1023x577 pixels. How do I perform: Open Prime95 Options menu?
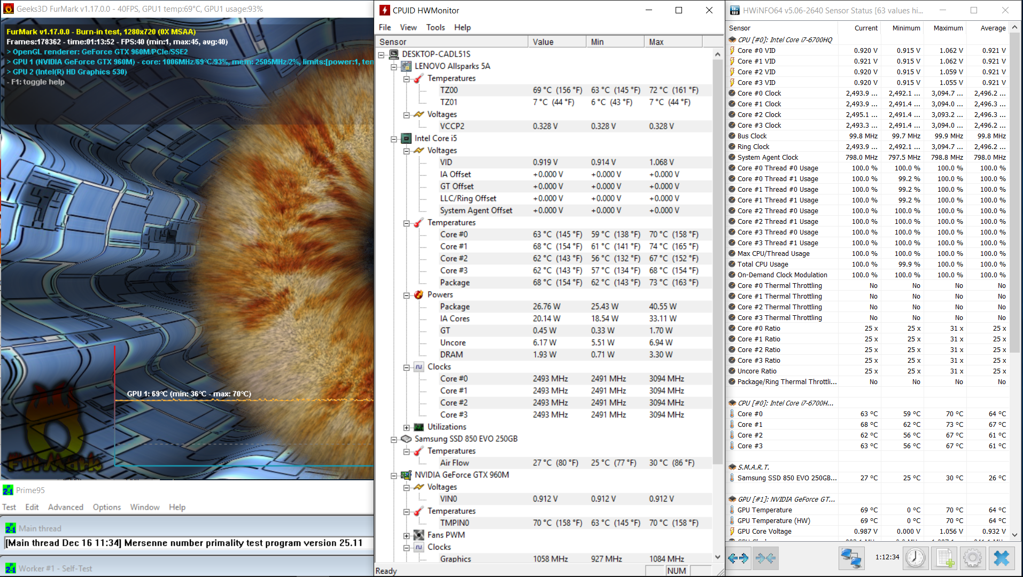tap(107, 507)
